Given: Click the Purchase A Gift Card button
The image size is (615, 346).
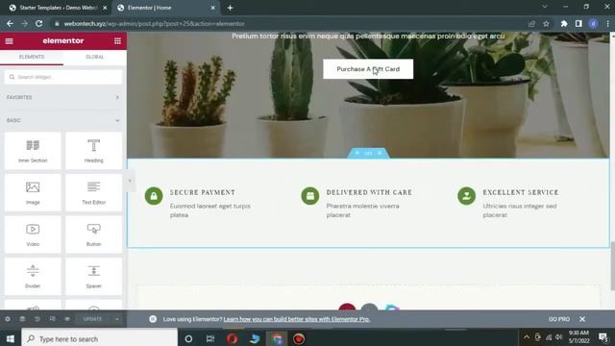Looking at the screenshot, I should (368, 69).
